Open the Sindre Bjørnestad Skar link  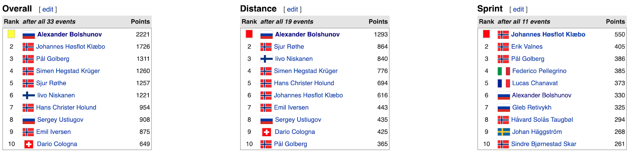pyautogui.click(x=544, y=144)
